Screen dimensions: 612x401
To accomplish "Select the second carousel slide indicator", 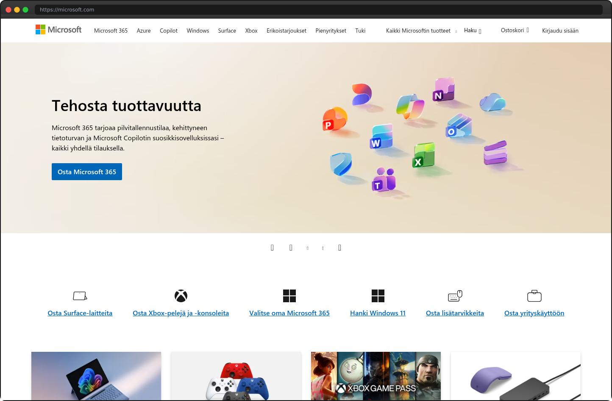I will [291, 248].
